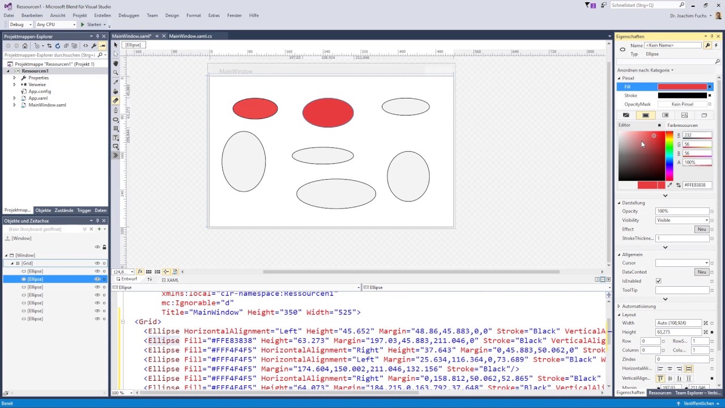This screenshot has width=725, height=408.
Task: Select the TextBlock text tool
Action: pos(116,138)
